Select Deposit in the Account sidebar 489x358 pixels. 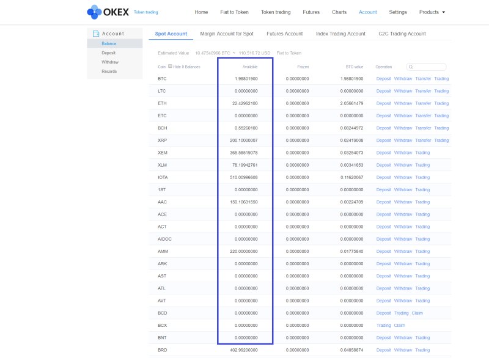click(x=109, y=53)
